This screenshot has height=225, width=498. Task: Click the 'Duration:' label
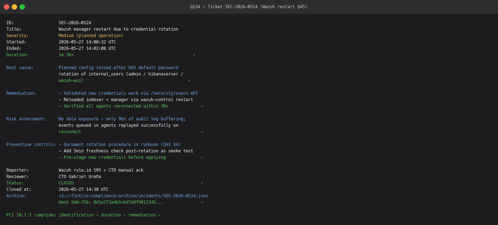click(x=17, y=55)
